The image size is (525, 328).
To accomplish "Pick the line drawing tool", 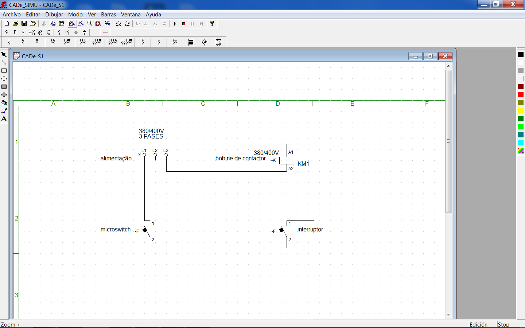I will point(4,63).
